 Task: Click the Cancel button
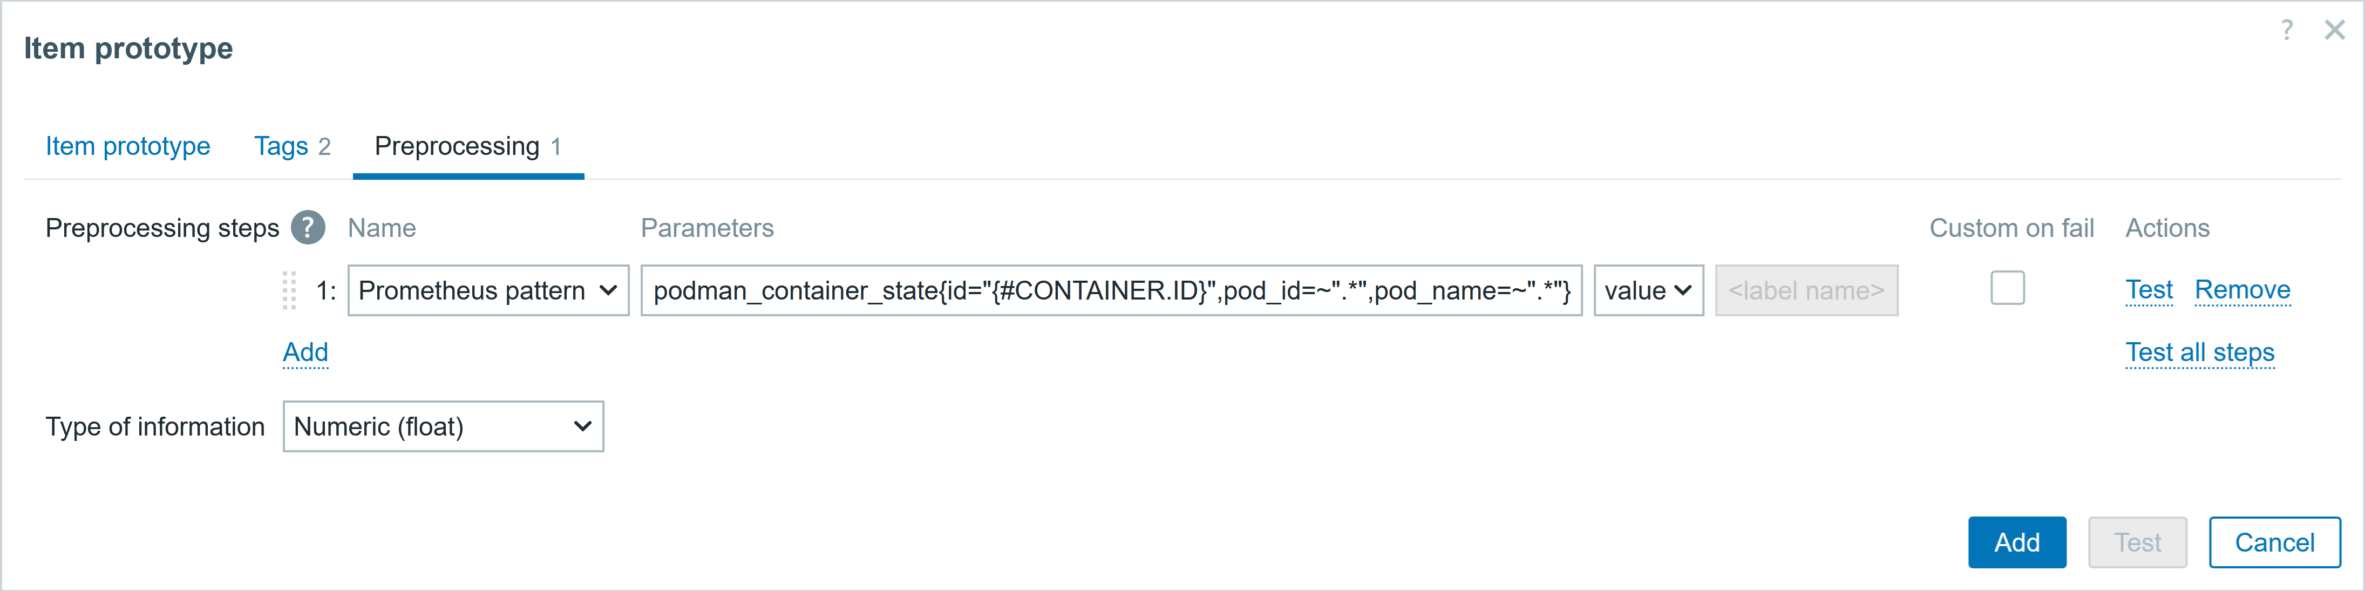[2274, 542]
